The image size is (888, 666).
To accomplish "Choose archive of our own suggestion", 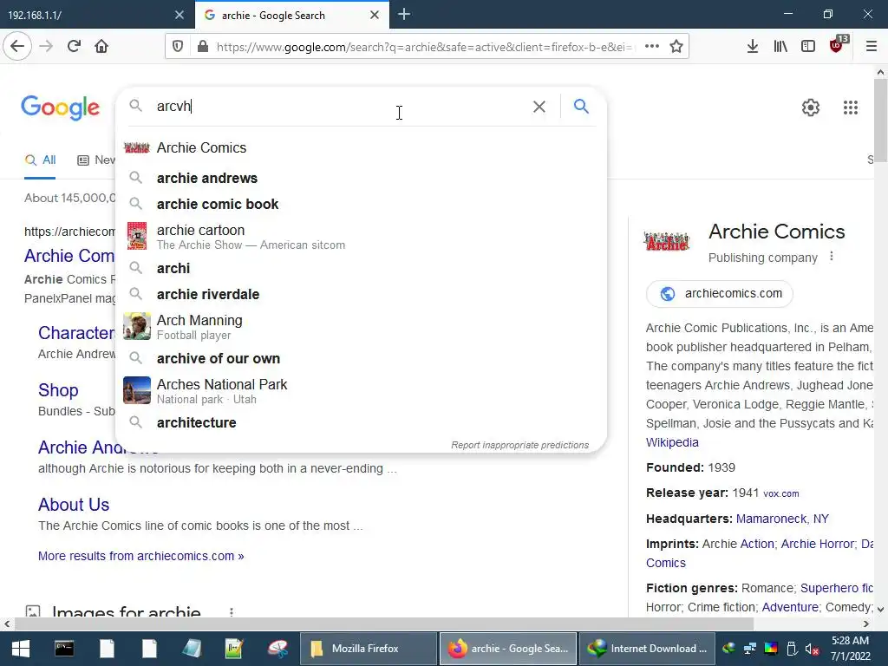I will tap(361, 358).
